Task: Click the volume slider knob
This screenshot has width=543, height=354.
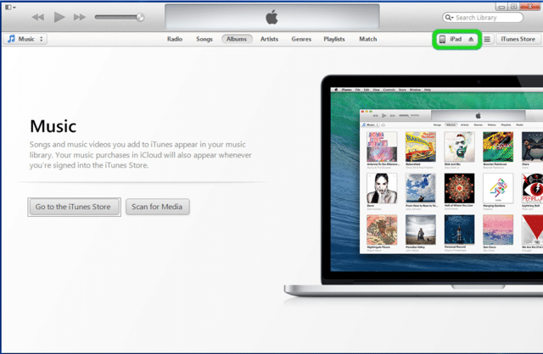Action: [140, 17]
